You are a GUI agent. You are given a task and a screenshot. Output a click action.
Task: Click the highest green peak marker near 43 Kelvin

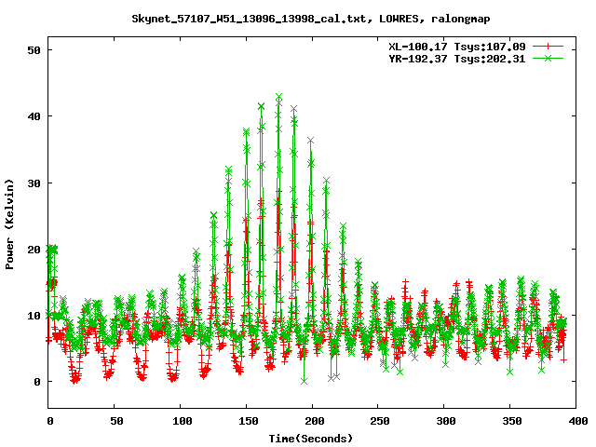coord(279,97)
